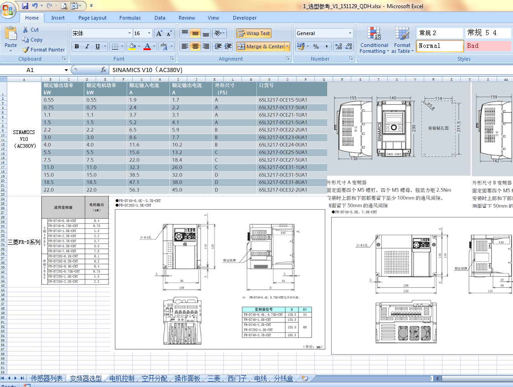Screen dimensions: 513x387
Task: Open Customize Quick Access Toolbar dropdown
Action: tap(91, 5)
